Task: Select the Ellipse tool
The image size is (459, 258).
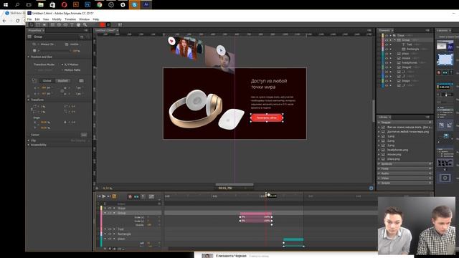Action: pyautogui.click(x=65, y=25)
